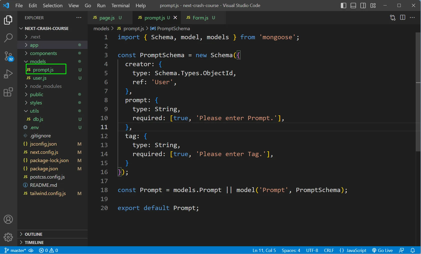The height and width of the screenshot is (254, 421).
Task: Open the Accounts icon in activity bar
Action: point(8,219)
